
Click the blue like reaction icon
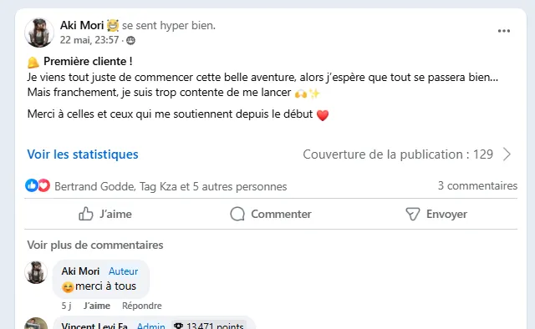click(32, 186)
